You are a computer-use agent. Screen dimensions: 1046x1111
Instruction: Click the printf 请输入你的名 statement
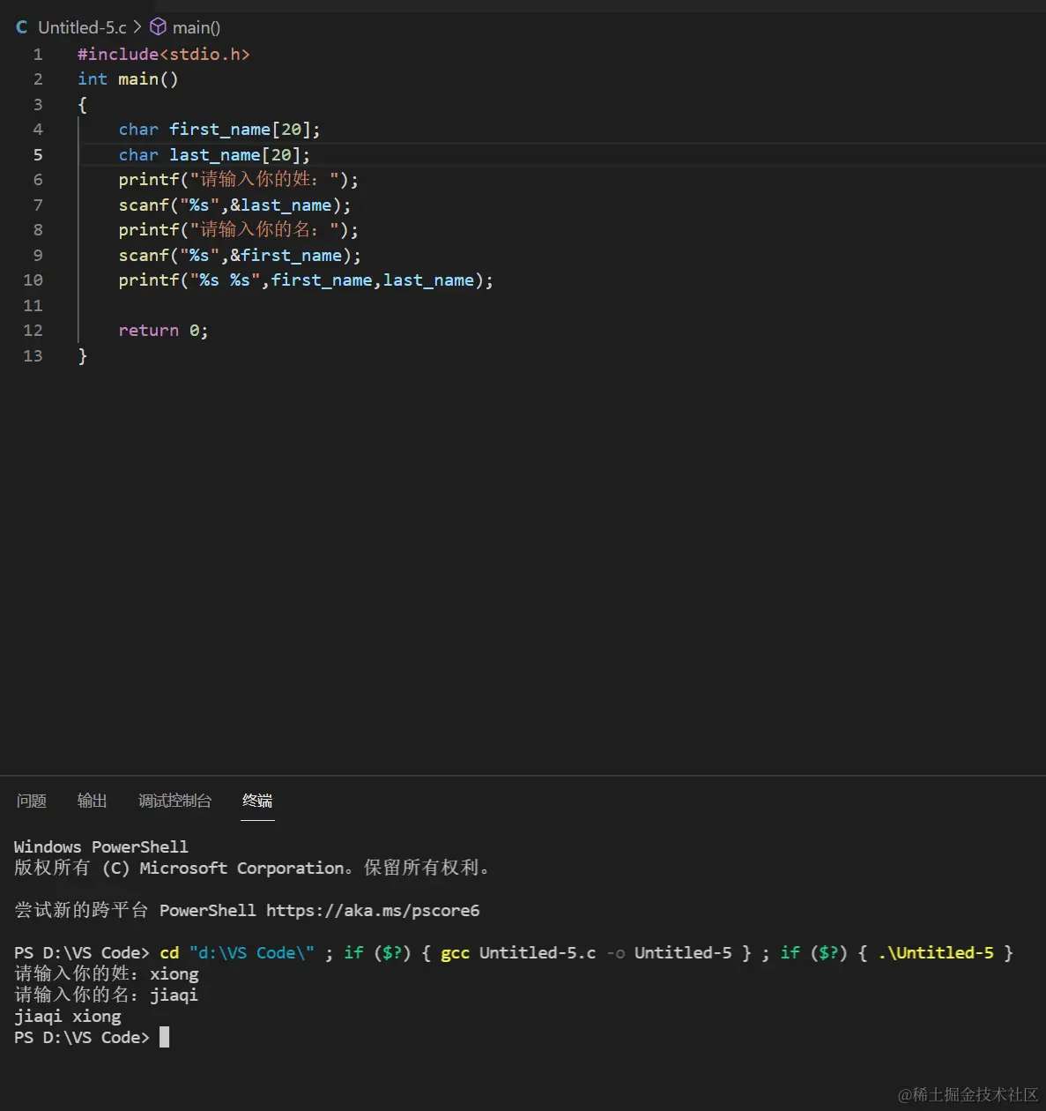[x=239, y=230]
